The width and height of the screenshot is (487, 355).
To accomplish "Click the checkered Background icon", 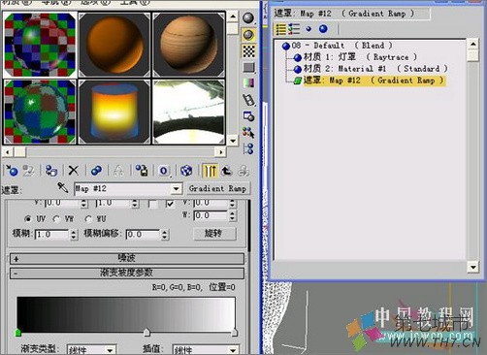I will tap(248, 50).
